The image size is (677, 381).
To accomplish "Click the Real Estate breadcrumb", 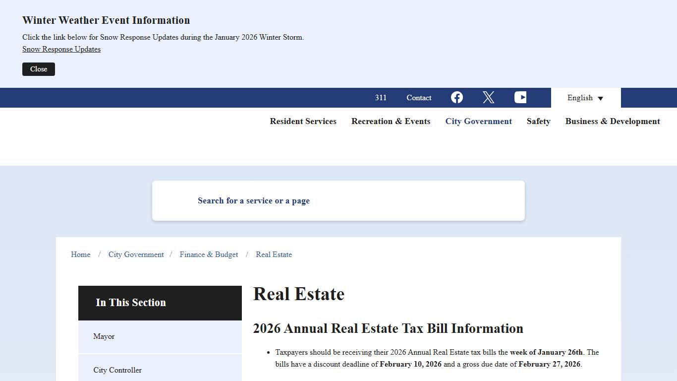I will point(274,254).
